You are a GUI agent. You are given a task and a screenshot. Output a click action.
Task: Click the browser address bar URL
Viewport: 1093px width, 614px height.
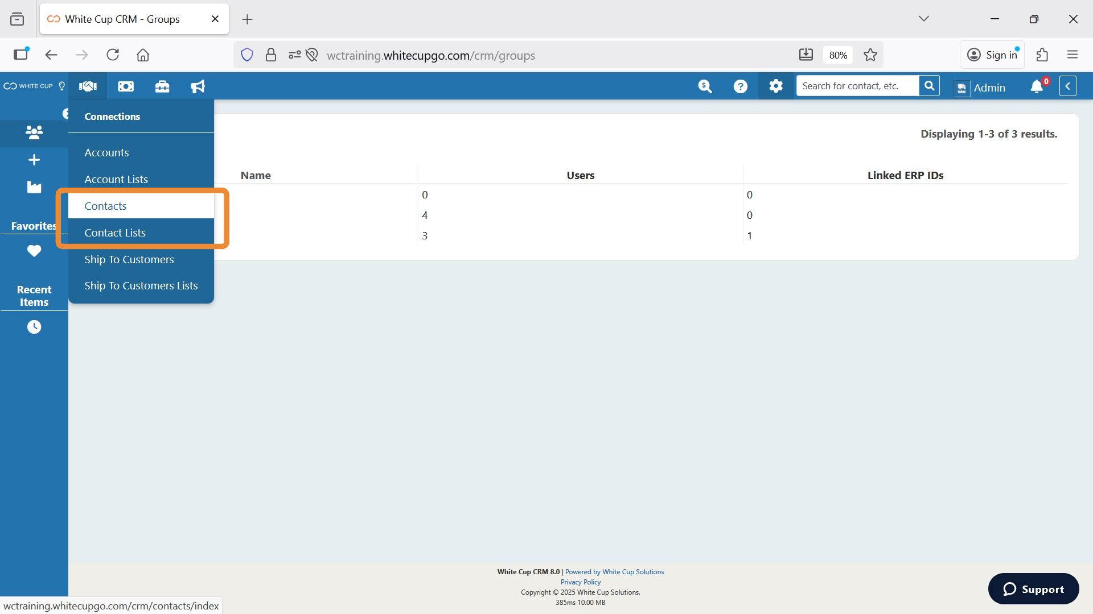pyautogui.click(x=431, y=55)
